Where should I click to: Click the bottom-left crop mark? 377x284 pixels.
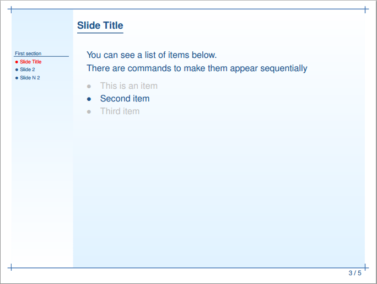(11, 268)
